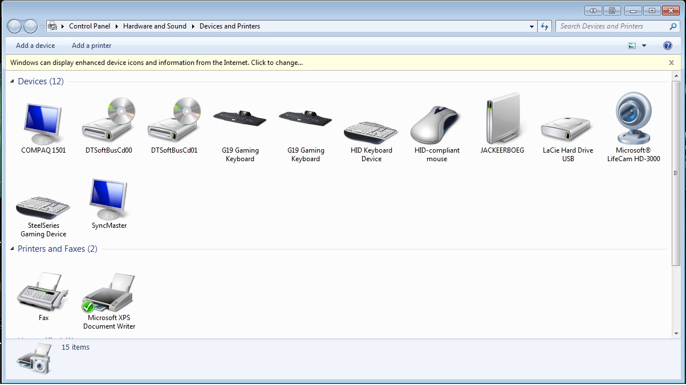Select the Microsoft XPS Document Writer printer
Screen dimensions: 686x385
(x=109, y=302)
